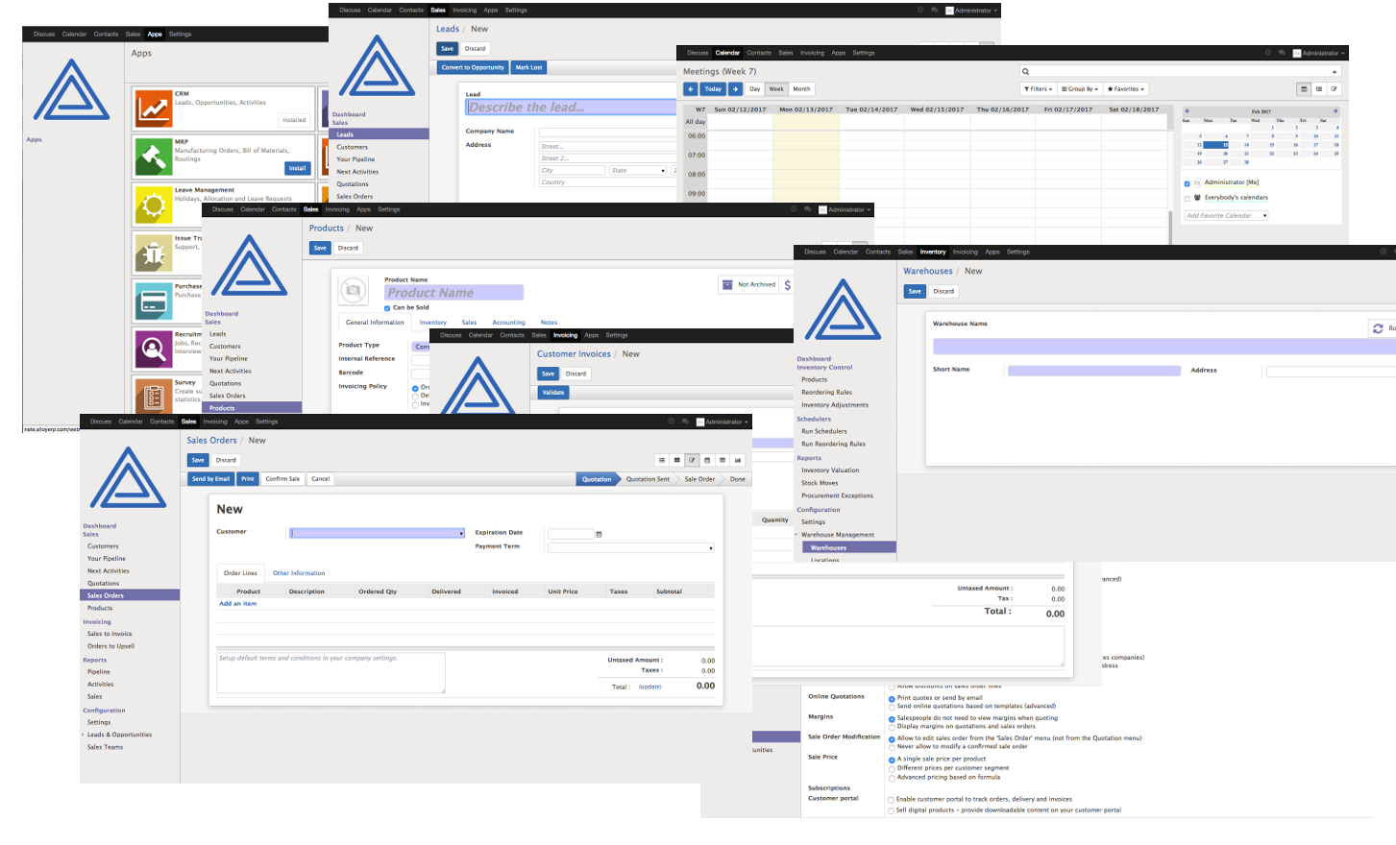The height and width of the screenshot is (845, 1396).
Task: Switch to kanban view in Sales Orders toolbar
Action: (676, 460)
